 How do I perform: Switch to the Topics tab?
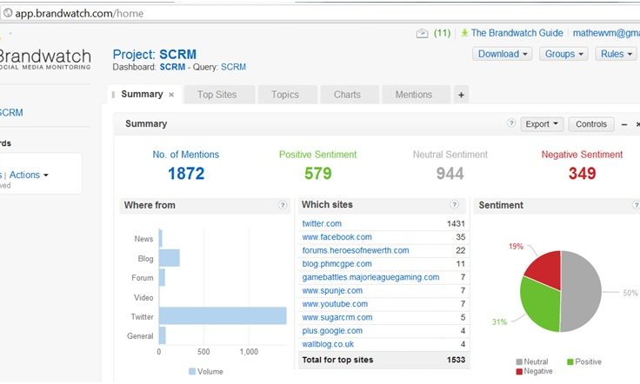[x=288, y=95]
